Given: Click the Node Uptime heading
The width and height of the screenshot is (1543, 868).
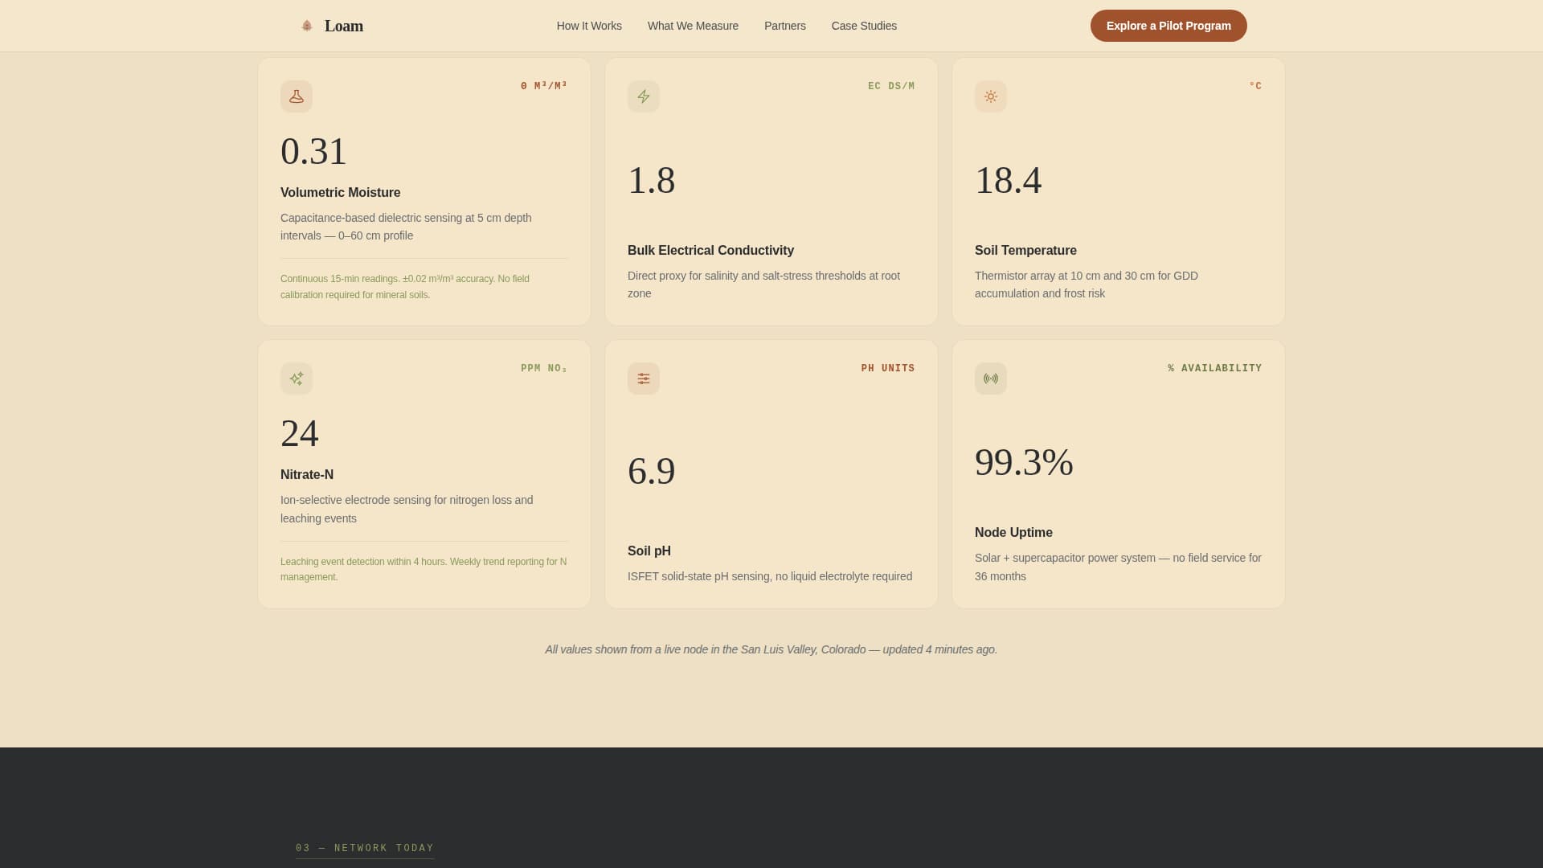Looking at the screenshot, I should tap(1013, 533).
